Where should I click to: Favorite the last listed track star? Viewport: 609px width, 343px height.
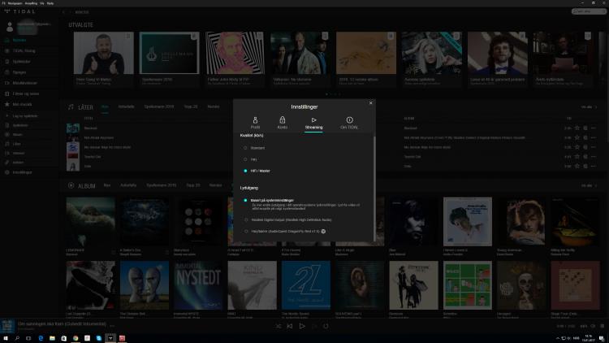(577, 166)
